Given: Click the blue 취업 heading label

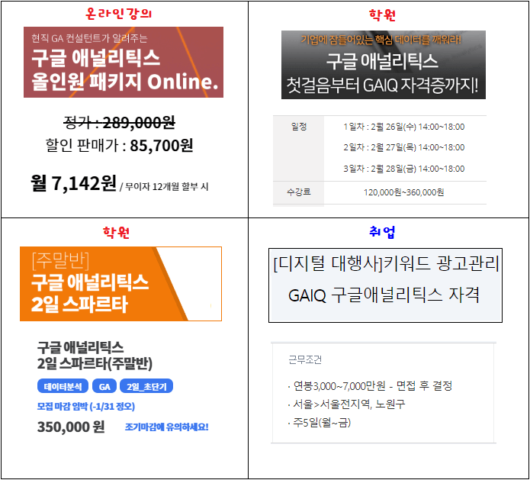Looking at the screenshot, I should click(382, 232).
